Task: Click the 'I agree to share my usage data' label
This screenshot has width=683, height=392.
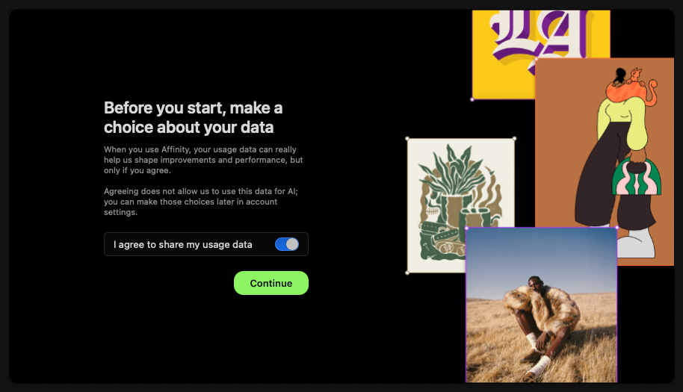Action: (x=183, y=244)
